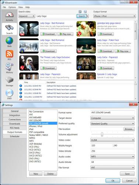Select PSP compatible in format list

tap(43, 132)
